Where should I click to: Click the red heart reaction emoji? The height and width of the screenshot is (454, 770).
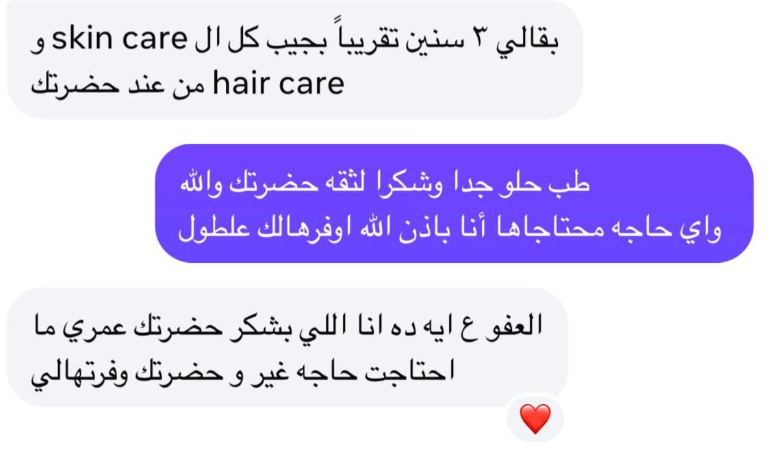(535, 419)
